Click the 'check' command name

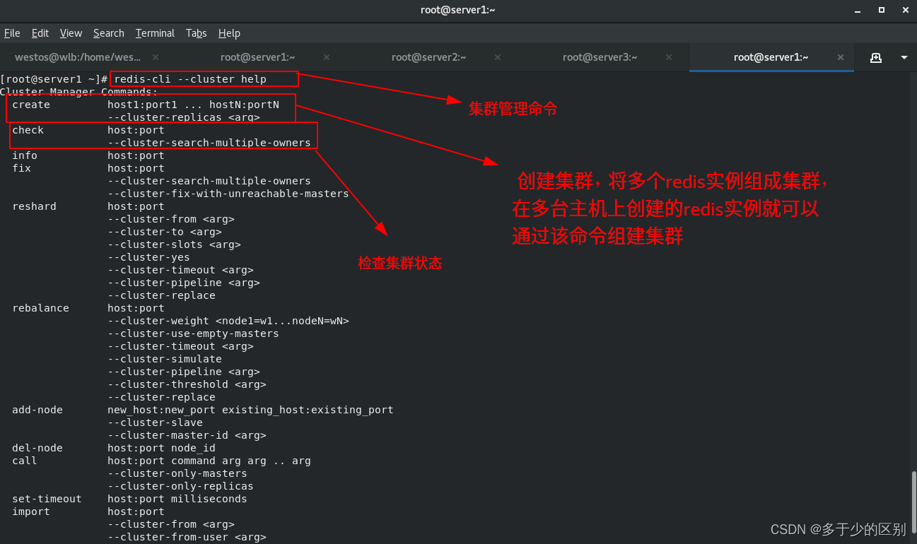coord(28,130)
